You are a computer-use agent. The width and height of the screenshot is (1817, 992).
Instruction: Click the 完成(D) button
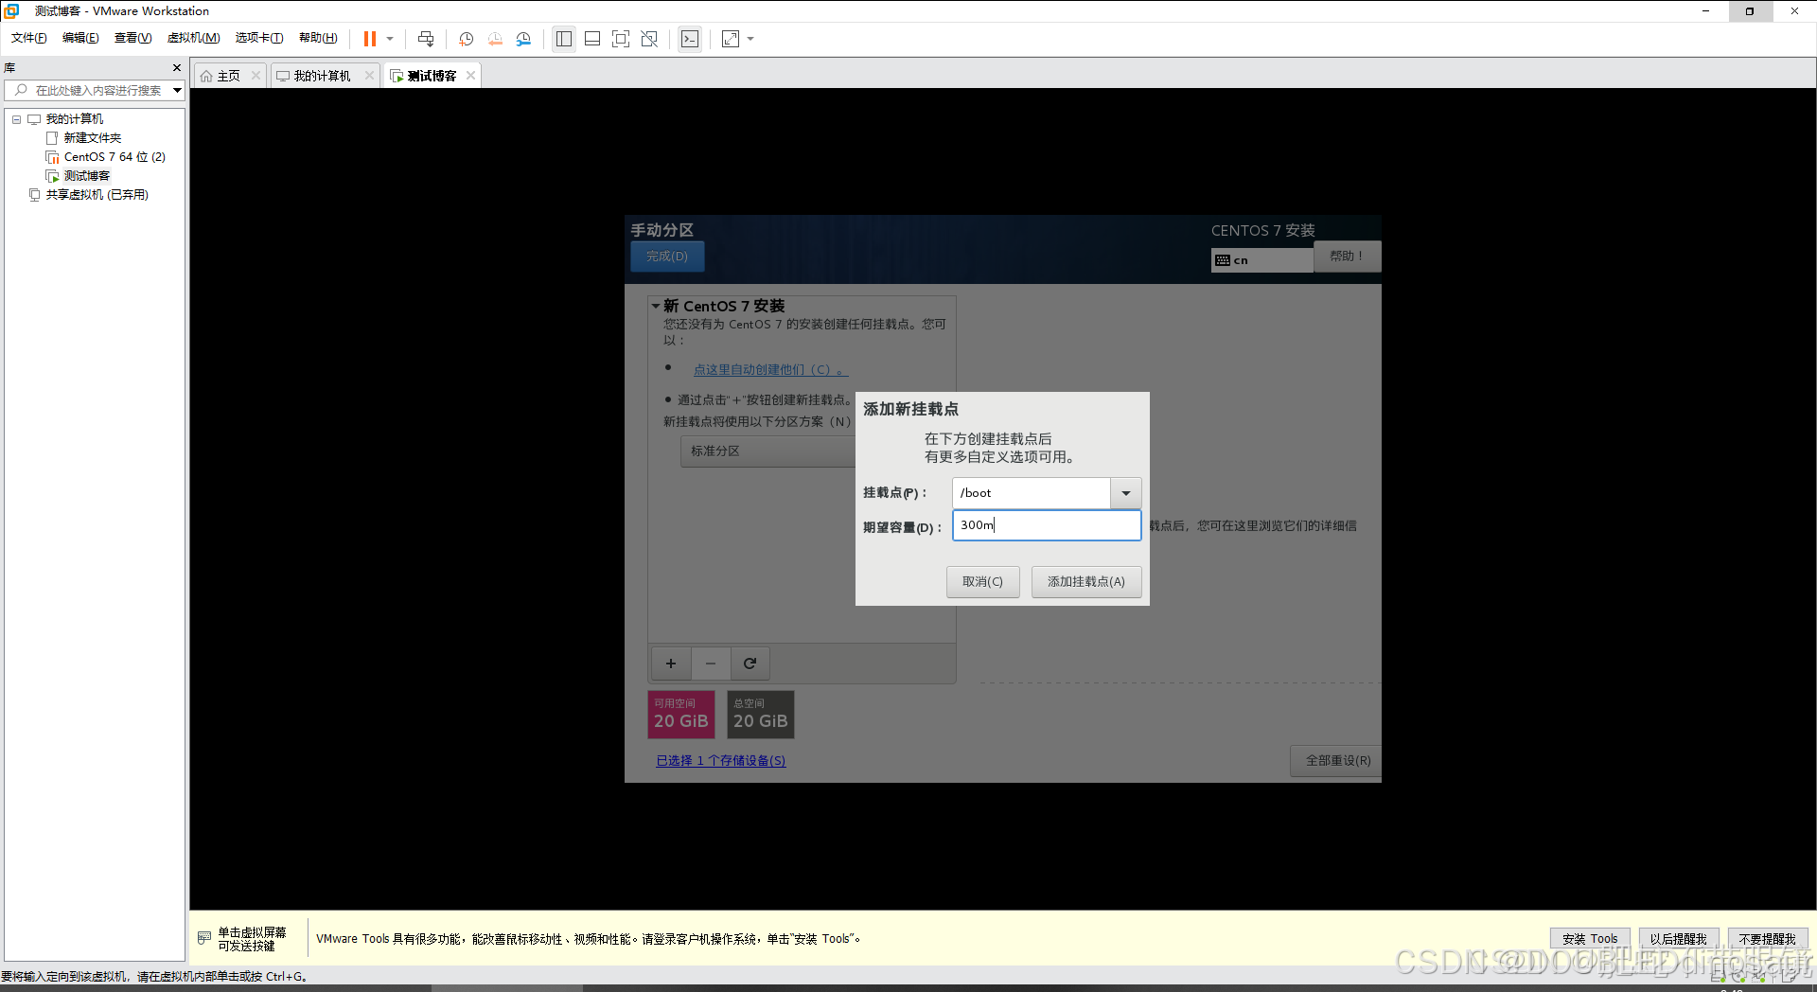tap(667, 257)
